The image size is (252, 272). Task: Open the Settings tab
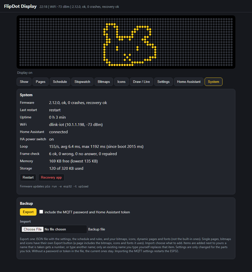coord(164,82)
